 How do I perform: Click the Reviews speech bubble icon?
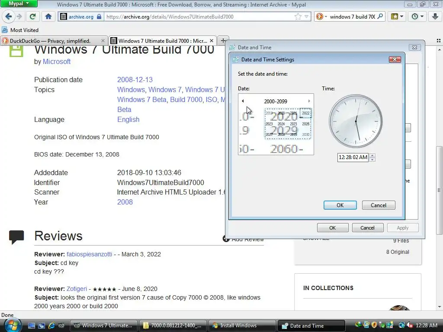pos(16,237)
